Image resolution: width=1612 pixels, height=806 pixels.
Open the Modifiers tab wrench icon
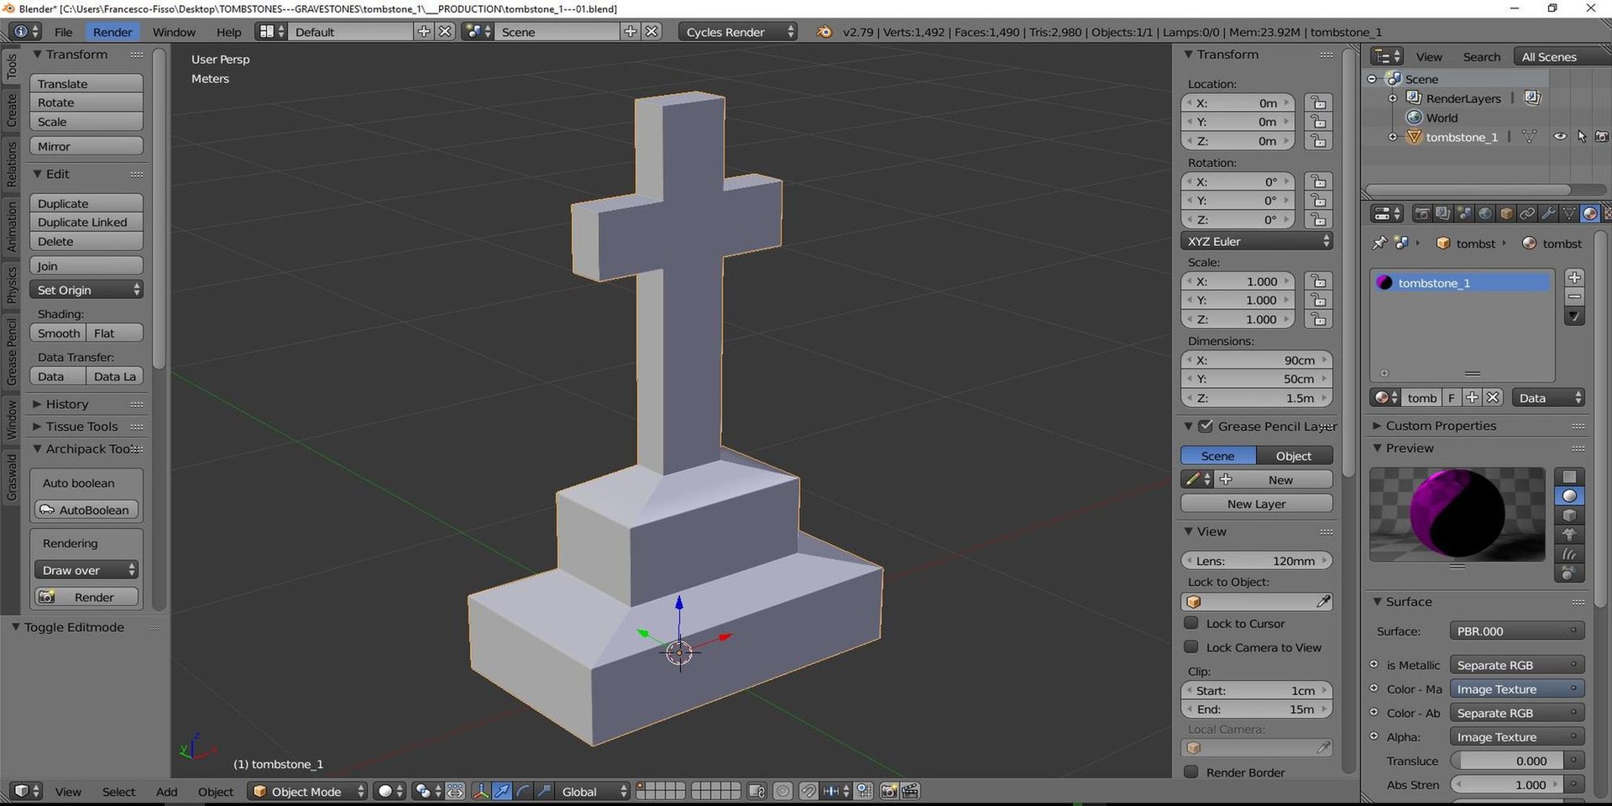click(1548, 213)
